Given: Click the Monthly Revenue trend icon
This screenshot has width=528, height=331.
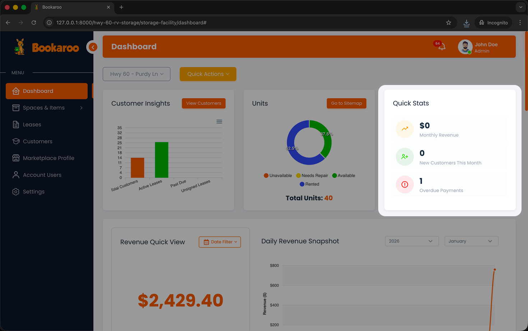Looking at the screenshot, I should pyautogui.click(x=405, y=129).
